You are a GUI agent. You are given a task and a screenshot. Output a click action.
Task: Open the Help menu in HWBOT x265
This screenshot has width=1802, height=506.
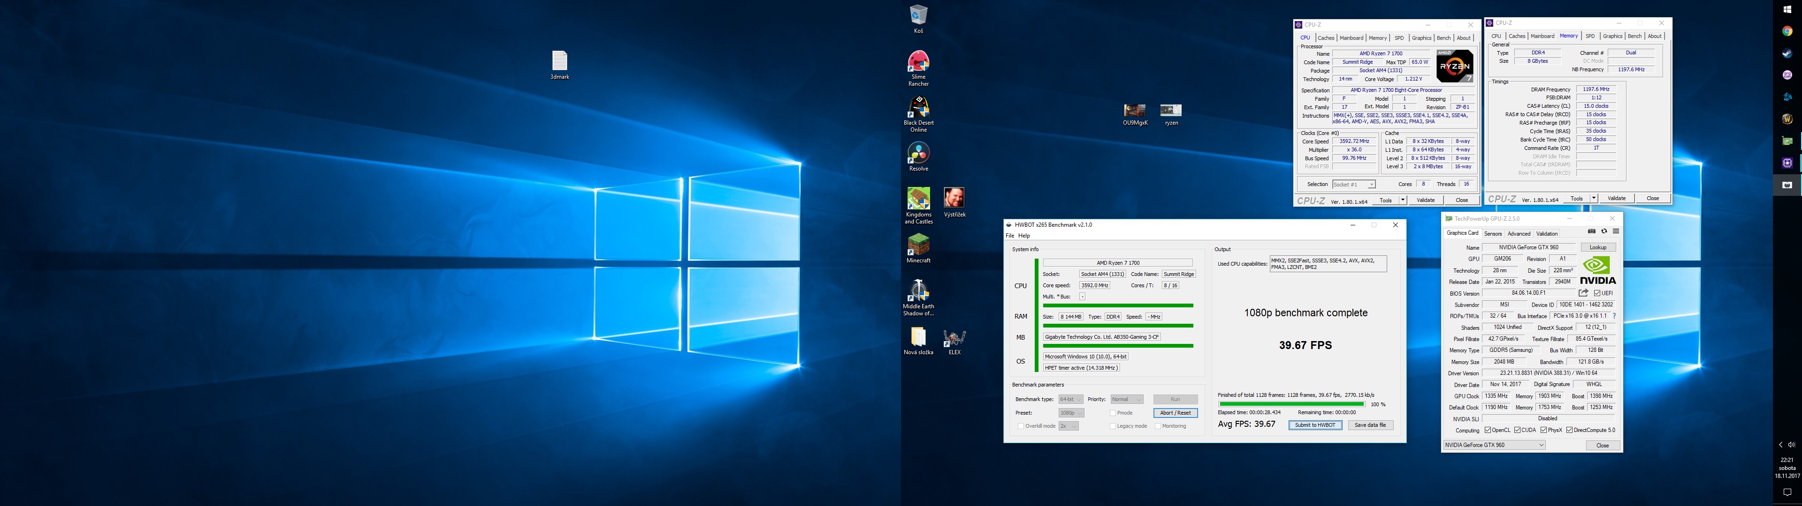coord(1024,236)
